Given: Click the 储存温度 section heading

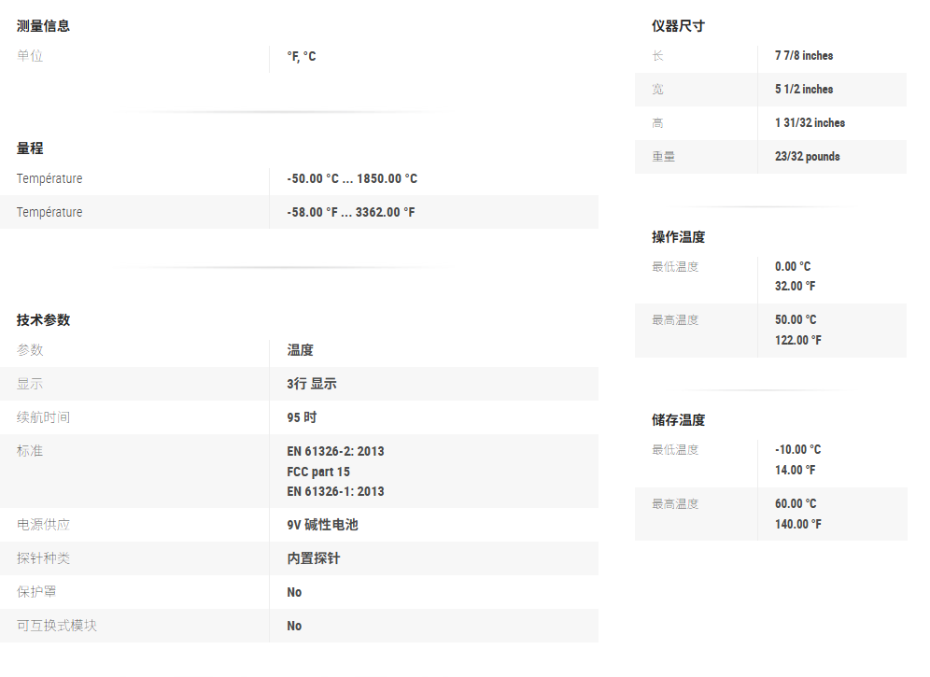Looking at the screenshot, I should pyautogui.click(x=678, y=420).
